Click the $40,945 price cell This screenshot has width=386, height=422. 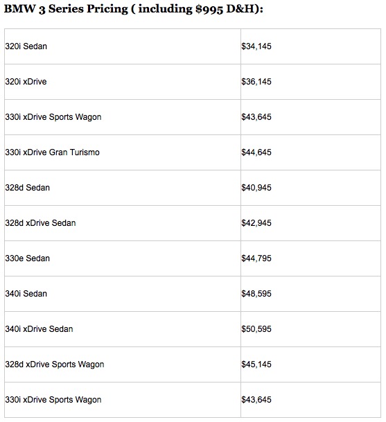(256, 188)
